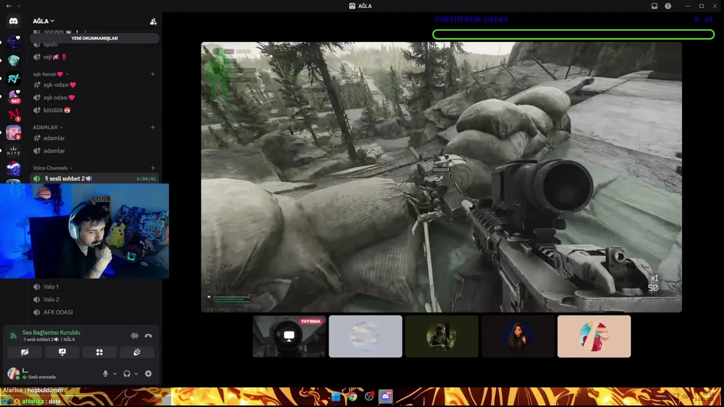This screenshot has width=724, height=407.
Task: Open Windows Start menu on taskbar
Action: 336,397
